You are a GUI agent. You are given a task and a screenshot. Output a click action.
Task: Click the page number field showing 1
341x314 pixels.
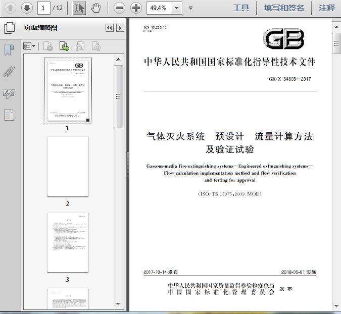point(44,8)
